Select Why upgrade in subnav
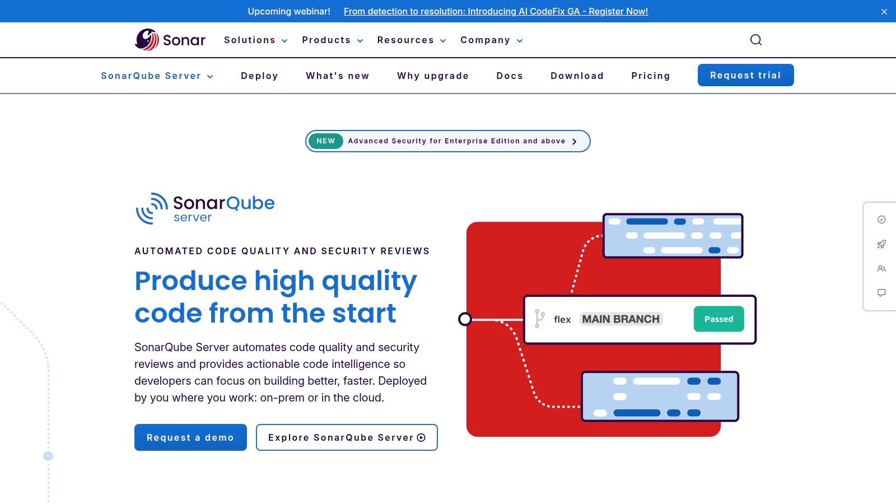Viewport: 896px width, 504px height. click(x=433, y=76)
